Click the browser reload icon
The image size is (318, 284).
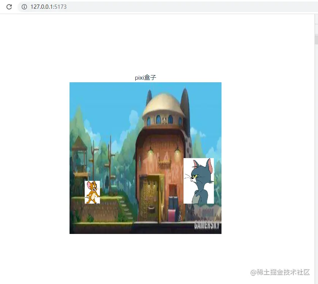9,6
